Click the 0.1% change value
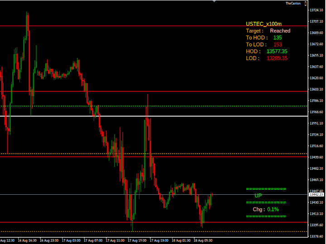 (x=273, y=209)
